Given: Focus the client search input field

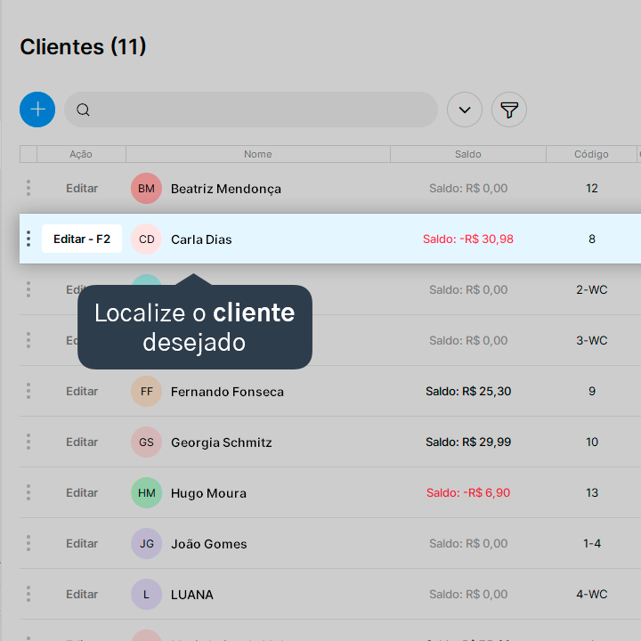Looking at the screenshot, I should (x=250, y=110).
